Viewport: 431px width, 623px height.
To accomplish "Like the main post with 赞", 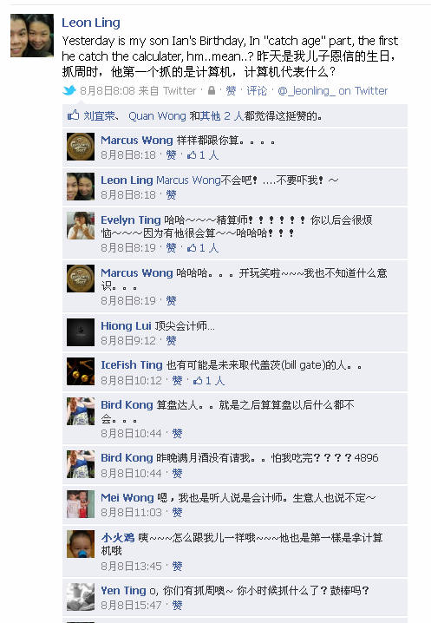I will coord(231,90).
